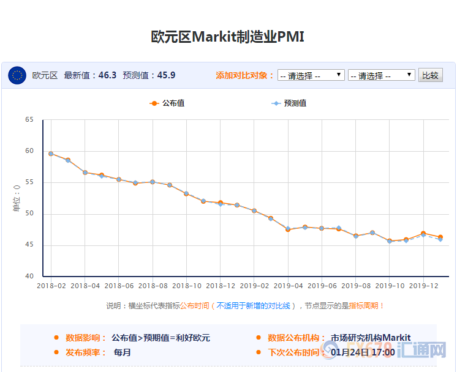Click 公布值>预期值=利好欧元 text

161,338
